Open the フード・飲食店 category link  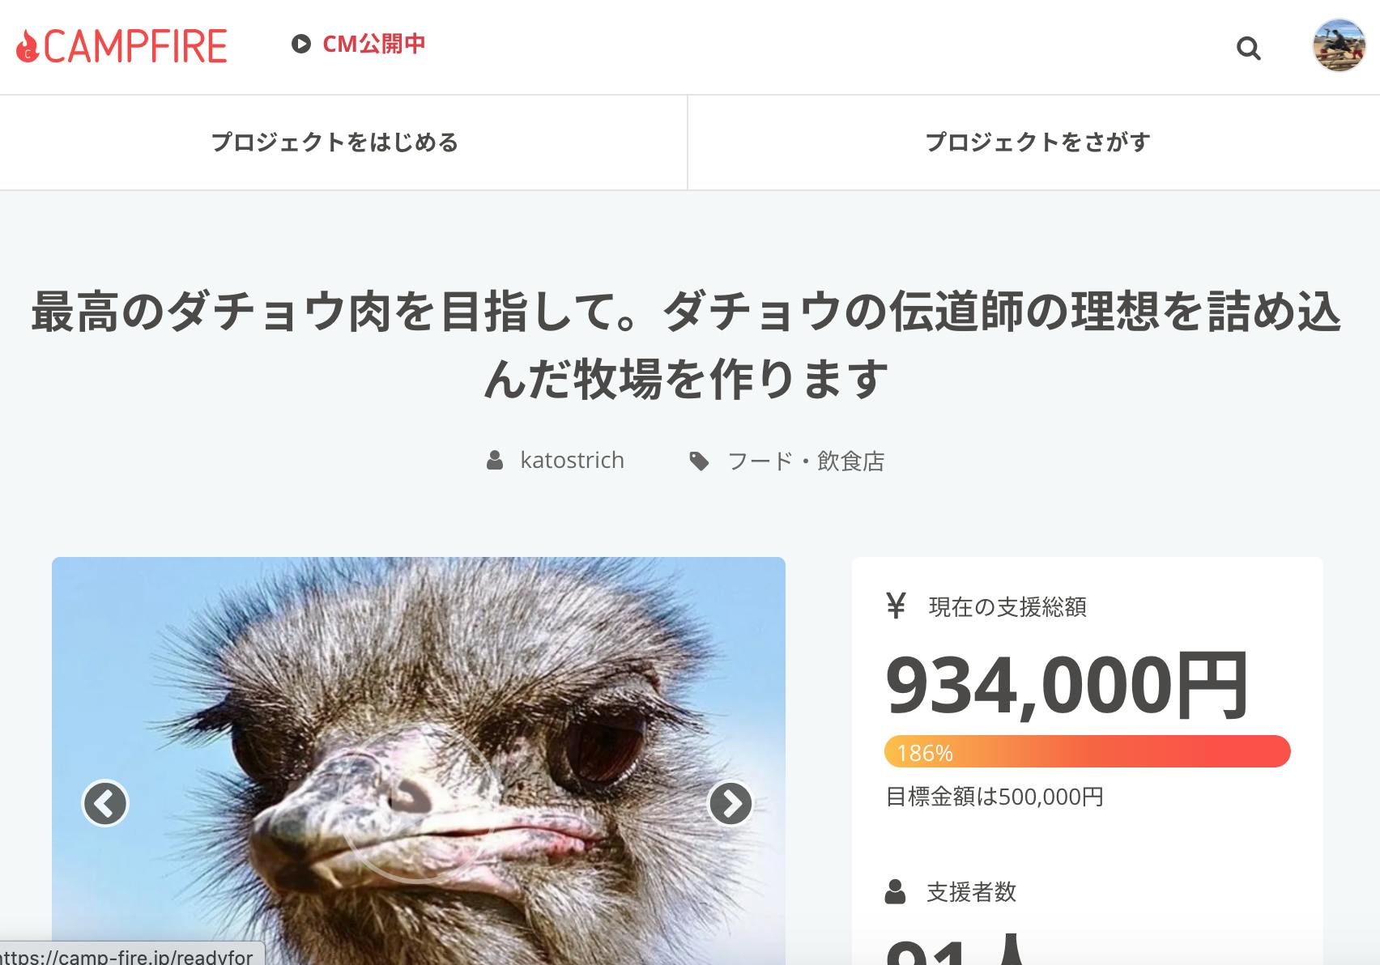(x=806, y=461)
